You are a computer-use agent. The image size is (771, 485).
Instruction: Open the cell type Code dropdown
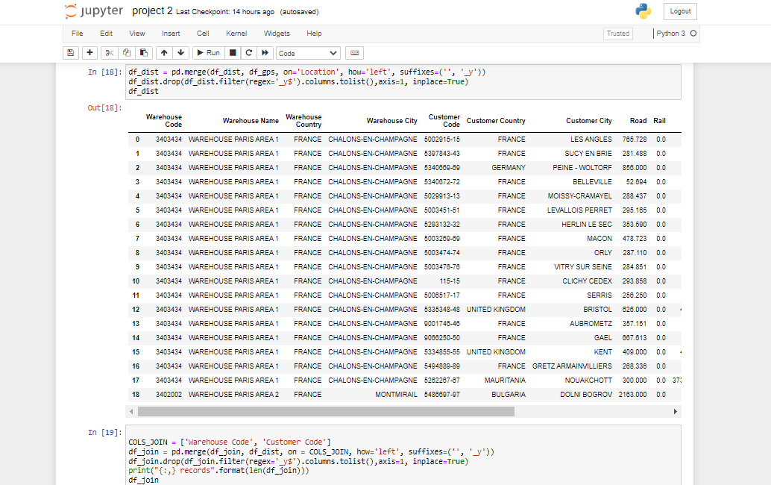tap(308, 53)
